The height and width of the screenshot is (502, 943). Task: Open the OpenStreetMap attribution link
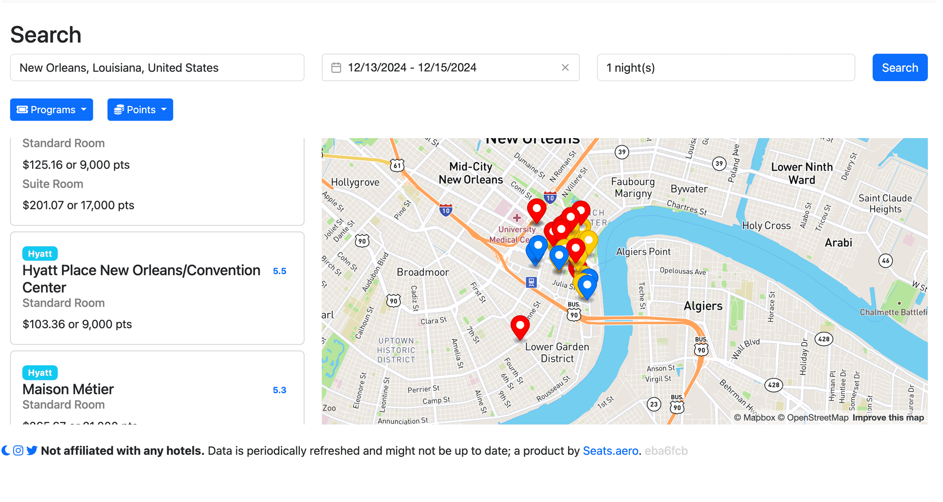tap(813, 418)
